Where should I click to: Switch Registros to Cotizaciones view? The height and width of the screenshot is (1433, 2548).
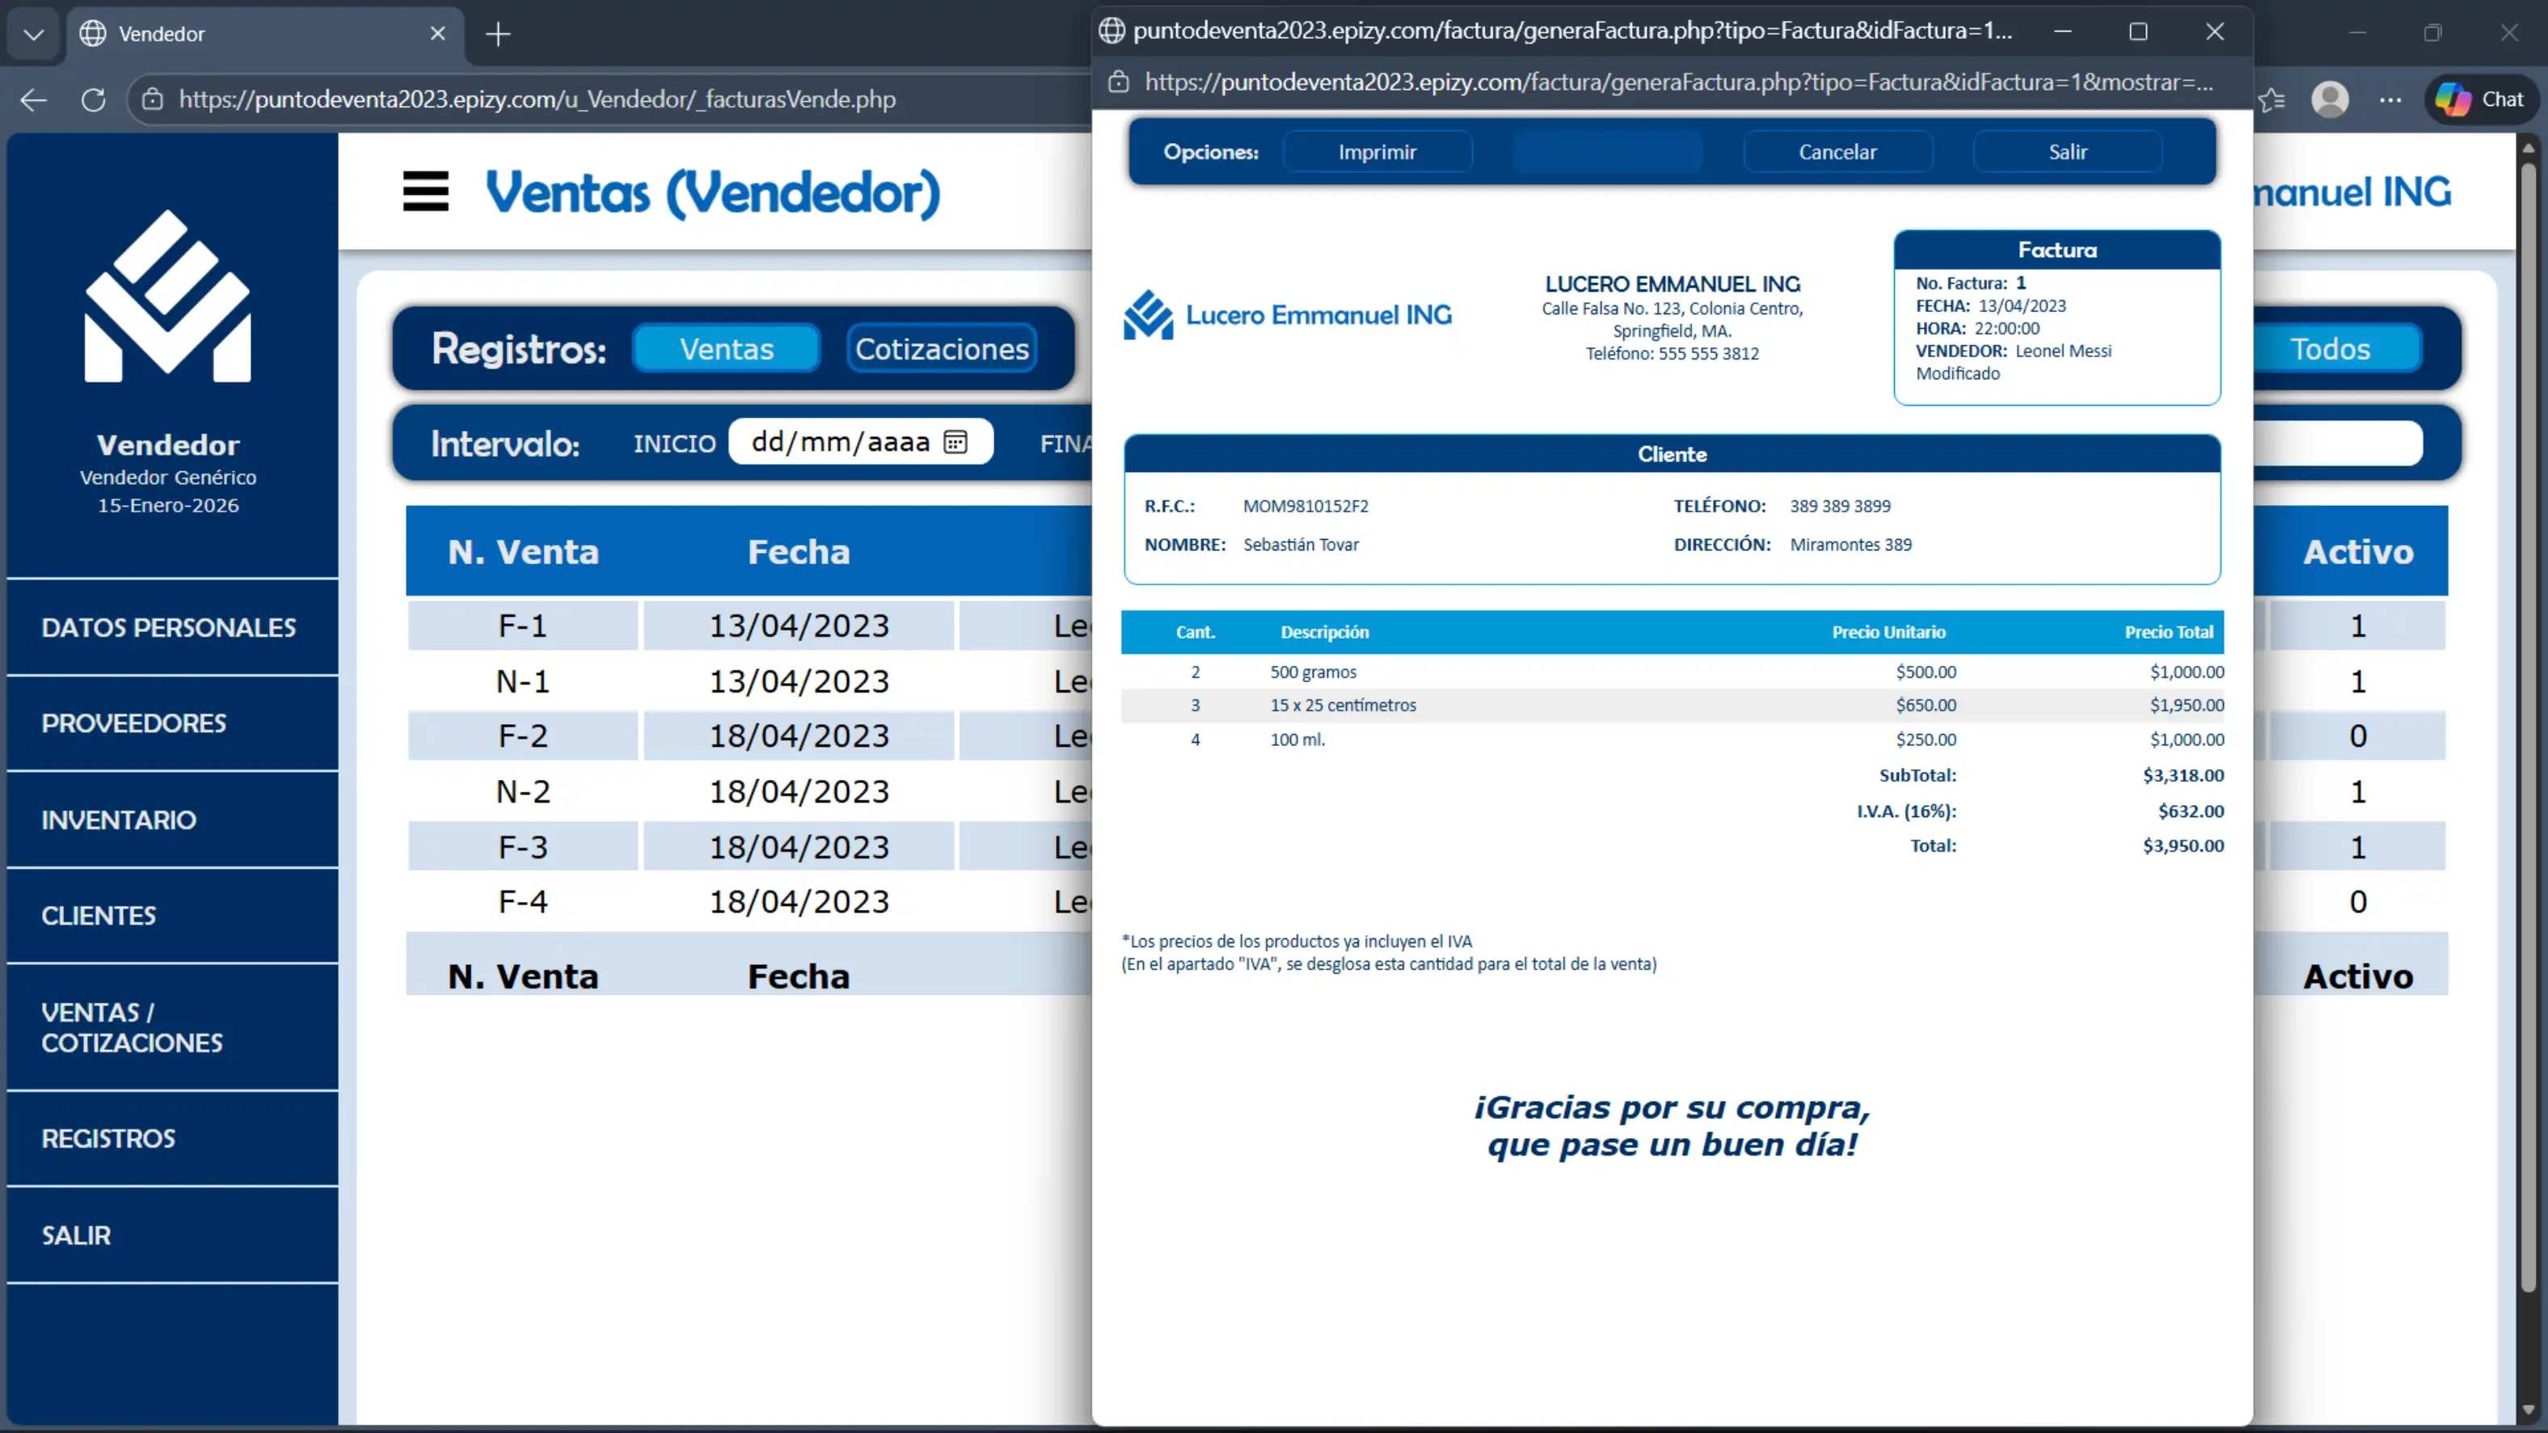pyautogui.click(x=941, y=348)
